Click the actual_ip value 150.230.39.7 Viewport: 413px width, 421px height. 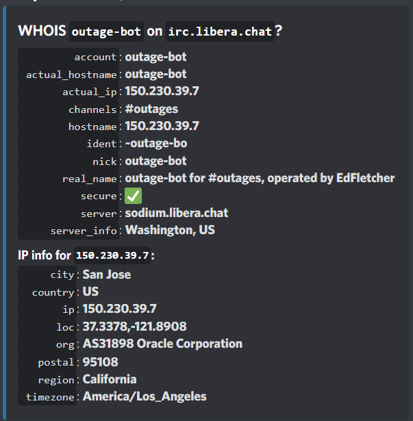click(162, 91)
